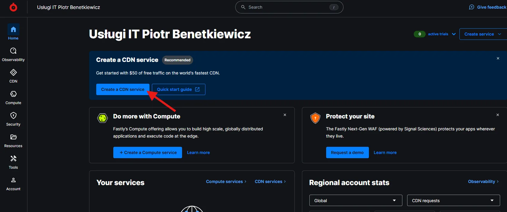Image resolution: width=507 pixels, height=212 pixels.
Task: Open the Security shield section
Action: click(13, 115)
